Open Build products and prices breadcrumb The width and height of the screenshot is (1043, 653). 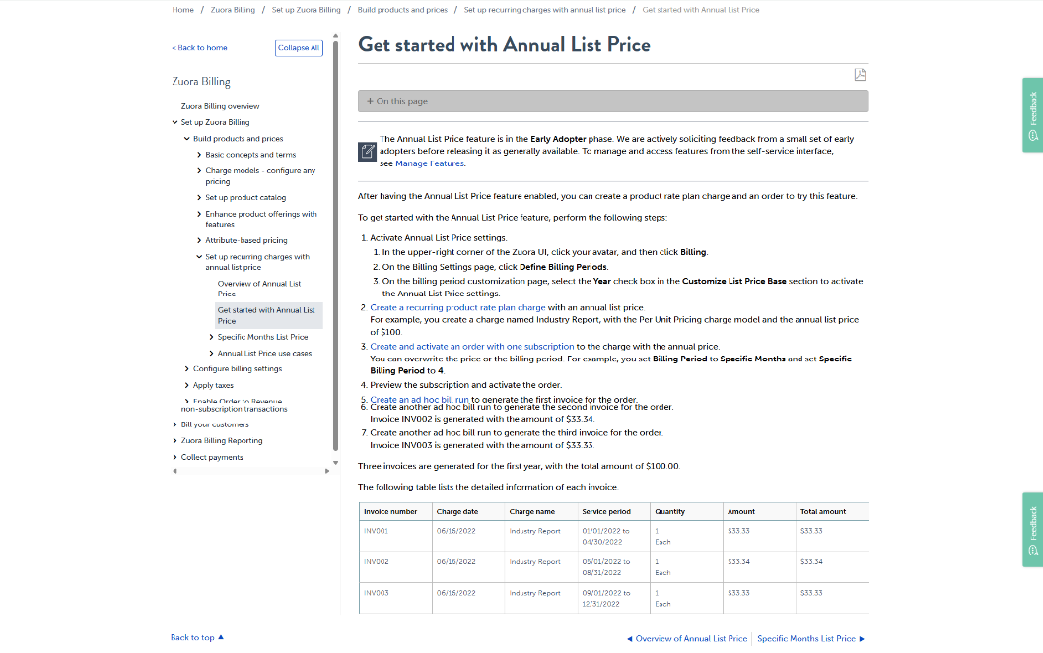(x=402, y=10)
